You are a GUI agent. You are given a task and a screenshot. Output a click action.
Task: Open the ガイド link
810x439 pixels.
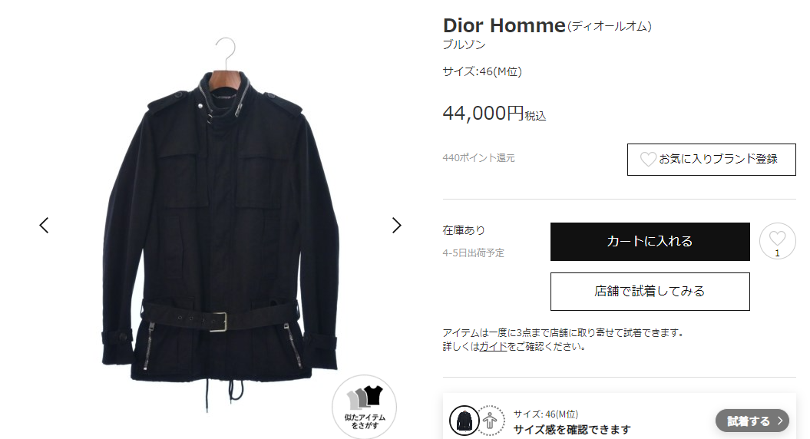click(x=493, y=347)
